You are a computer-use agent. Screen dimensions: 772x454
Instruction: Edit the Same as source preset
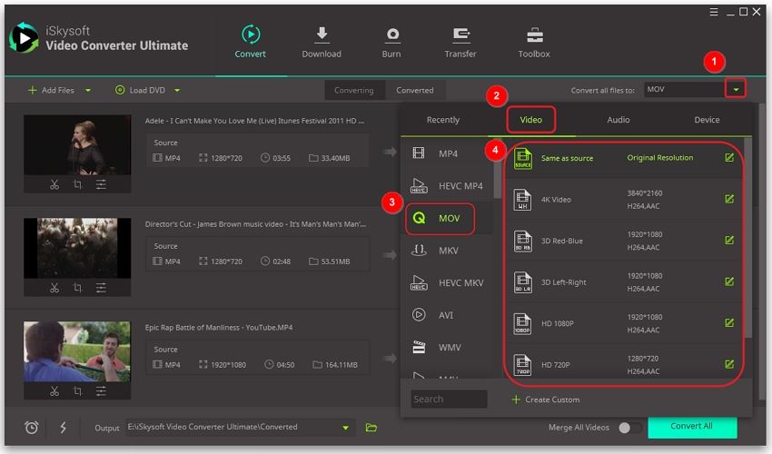(x=729, y=158)
